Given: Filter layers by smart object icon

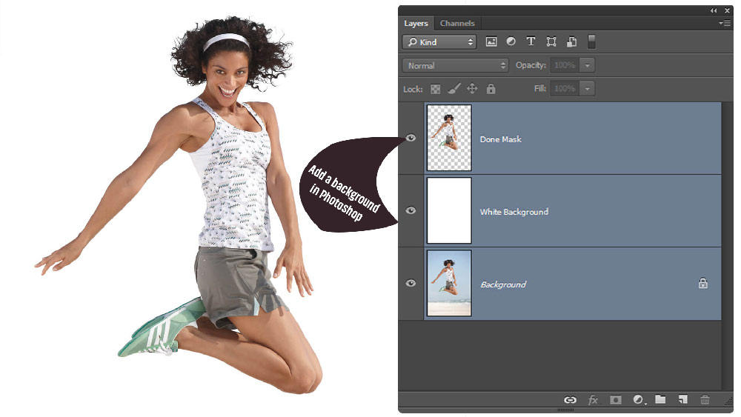Looking at the screenshot, I should 571,41.
